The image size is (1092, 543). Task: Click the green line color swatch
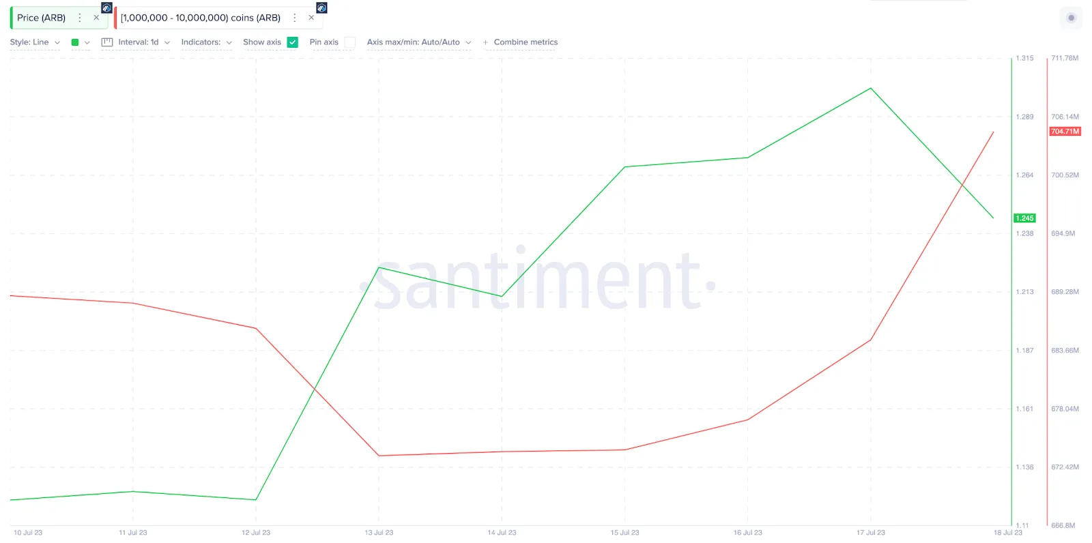pyautogui.click(x=75, y=42)
